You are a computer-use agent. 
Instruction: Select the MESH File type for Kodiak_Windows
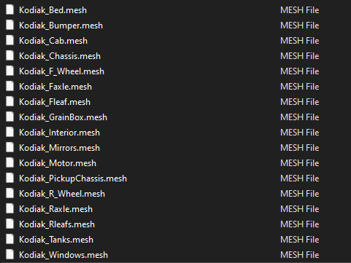tap(300, 255)
